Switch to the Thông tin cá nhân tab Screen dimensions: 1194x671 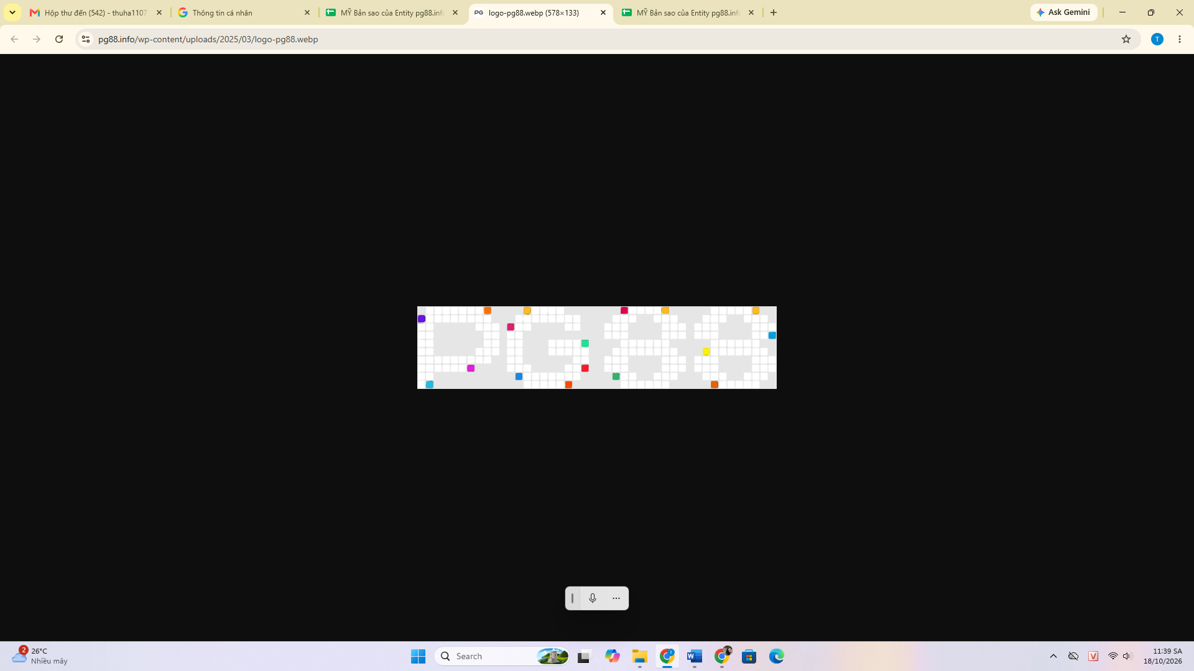coord(244,12)
